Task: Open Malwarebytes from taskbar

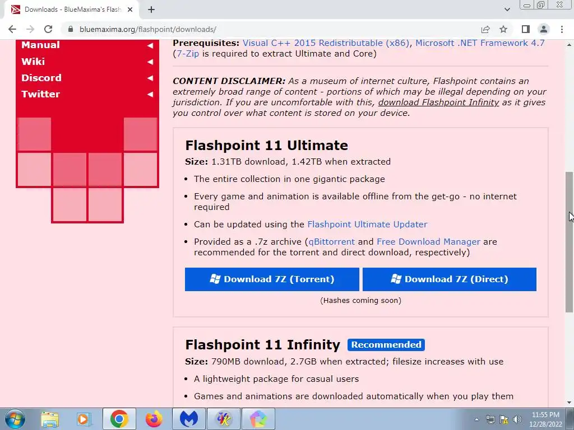Action: tap(189, 419)
